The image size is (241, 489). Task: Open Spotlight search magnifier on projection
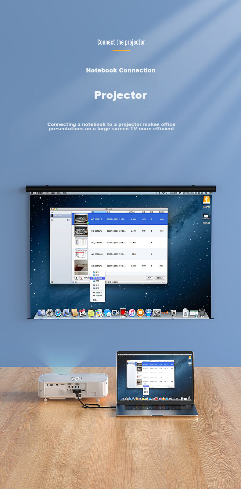[206, 193]
